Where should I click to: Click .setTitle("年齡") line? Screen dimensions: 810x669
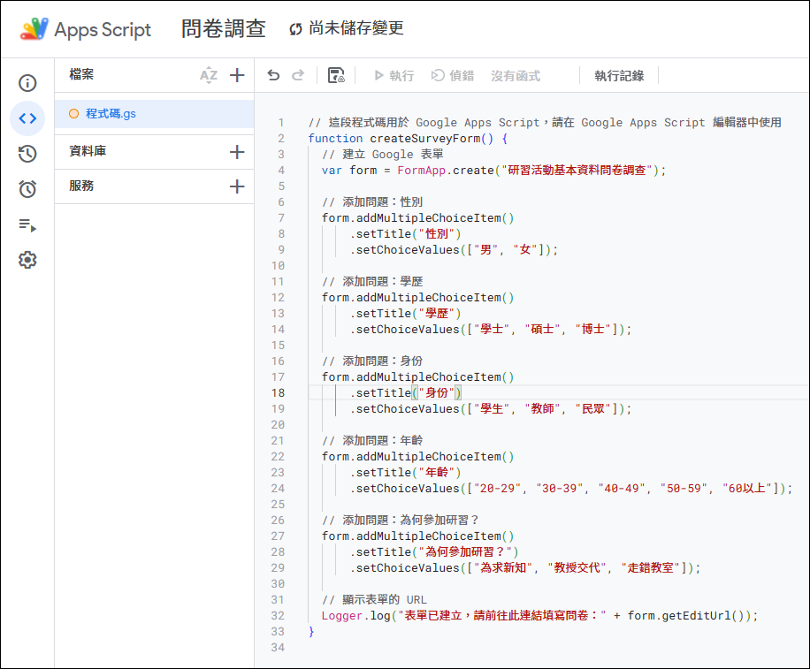point(406,472)
